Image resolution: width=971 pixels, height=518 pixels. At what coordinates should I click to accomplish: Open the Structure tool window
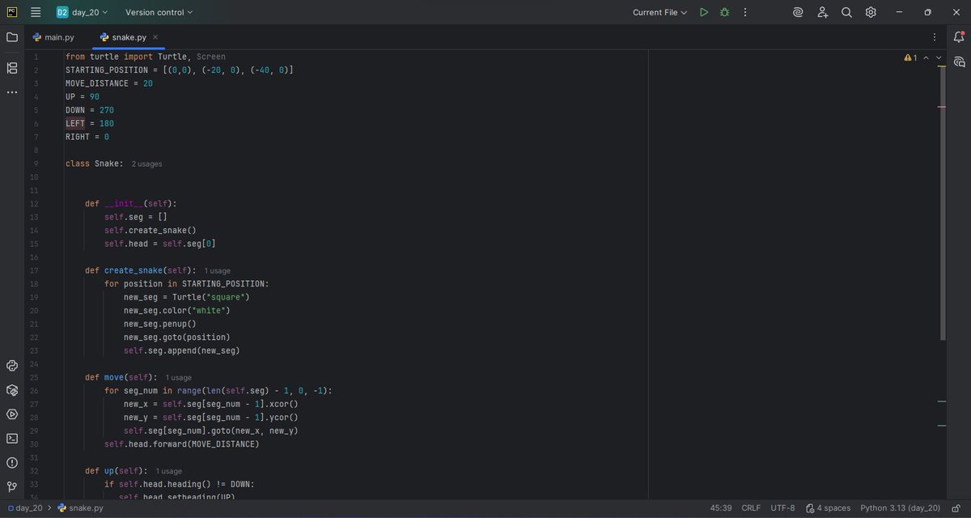[11, 68]
